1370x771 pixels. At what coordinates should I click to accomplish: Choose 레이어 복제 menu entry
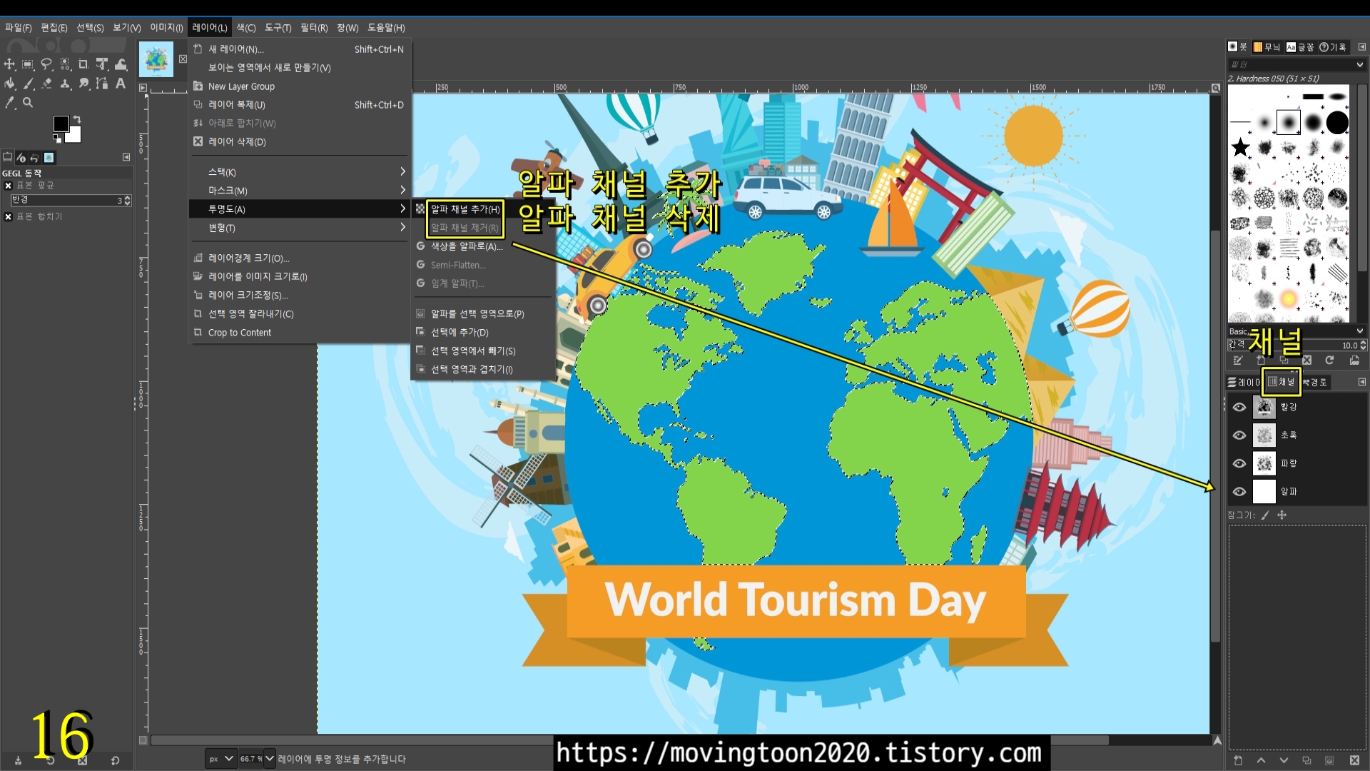coord(300,105)
